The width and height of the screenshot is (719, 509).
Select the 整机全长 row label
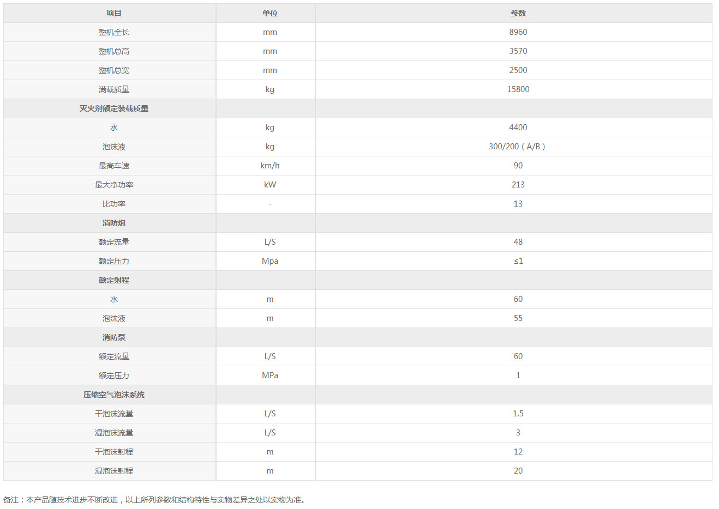[x=114, y=32]
